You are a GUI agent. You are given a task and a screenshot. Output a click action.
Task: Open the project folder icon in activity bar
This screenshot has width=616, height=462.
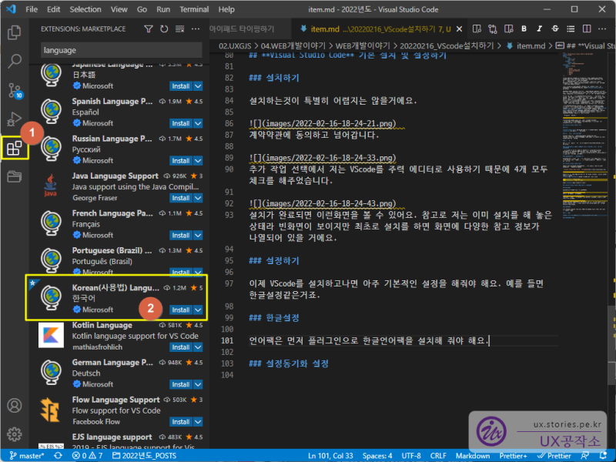coord(14,177)
